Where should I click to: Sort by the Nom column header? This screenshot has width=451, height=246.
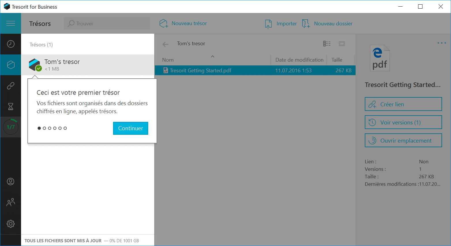[x=168, y=60]
